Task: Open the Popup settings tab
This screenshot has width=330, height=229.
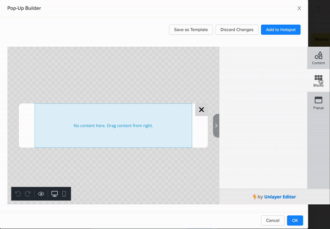Action: pos(318,103)
